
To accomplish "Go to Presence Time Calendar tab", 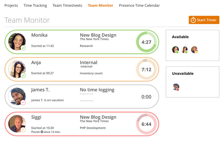I will point(139,6).
